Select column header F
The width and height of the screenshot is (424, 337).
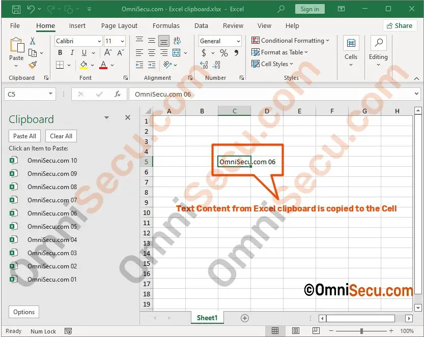click(x=332, y=111)
